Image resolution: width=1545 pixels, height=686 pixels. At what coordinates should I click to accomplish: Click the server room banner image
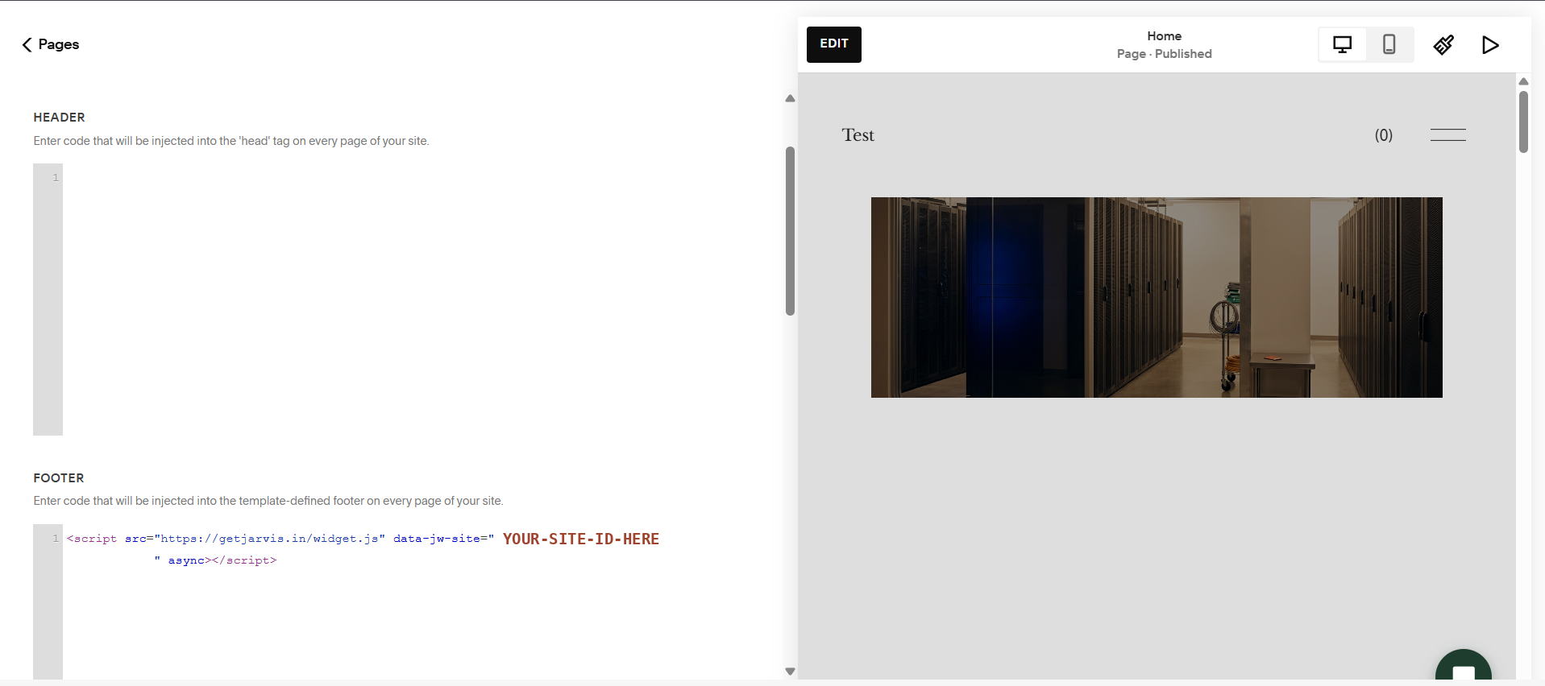1157,297
